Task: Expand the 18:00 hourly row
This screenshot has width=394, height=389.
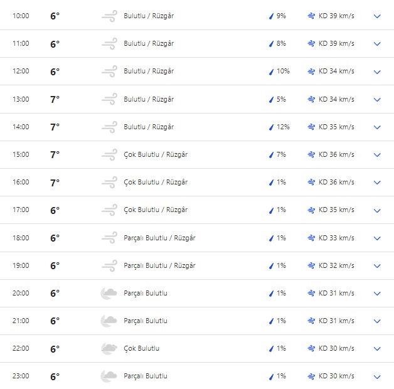Action: (377, 238)
